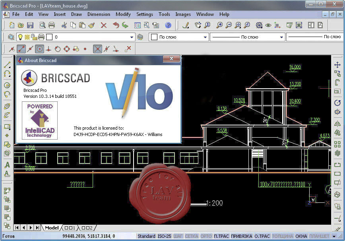Screen dimensions: 345x241
Task: Toggle layer on/off lightbulb
Action: click(20, 37)
